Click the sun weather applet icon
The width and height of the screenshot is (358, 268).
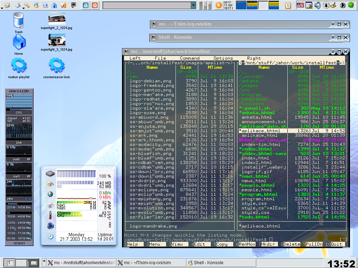pyautogui.click(x=219, y=5)
